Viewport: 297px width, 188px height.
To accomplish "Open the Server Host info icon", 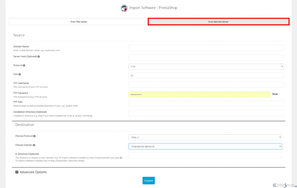I will click(x=39, y=56).
